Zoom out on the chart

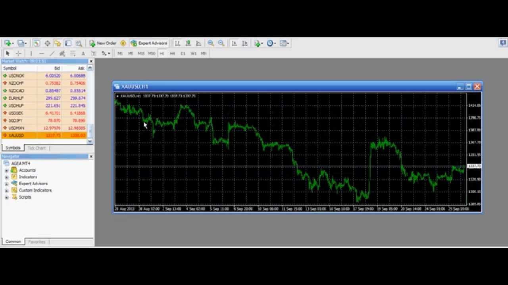(x=221, y=43)
